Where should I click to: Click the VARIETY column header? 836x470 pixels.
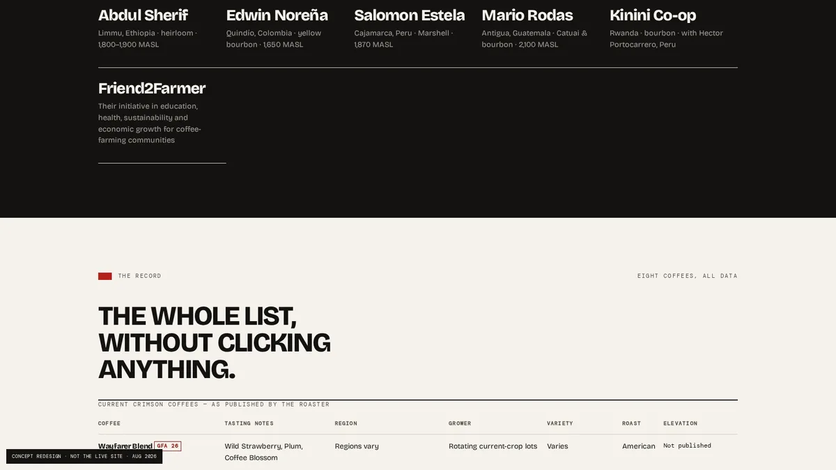[560, 423]
